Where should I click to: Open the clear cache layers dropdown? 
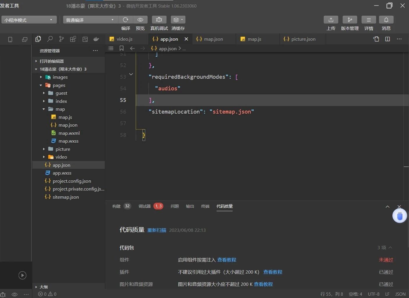click(x=178, y=20)
